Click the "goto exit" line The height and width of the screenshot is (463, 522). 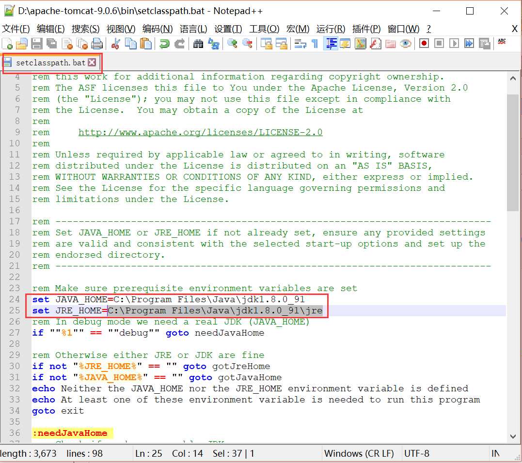tap(58, 411)
